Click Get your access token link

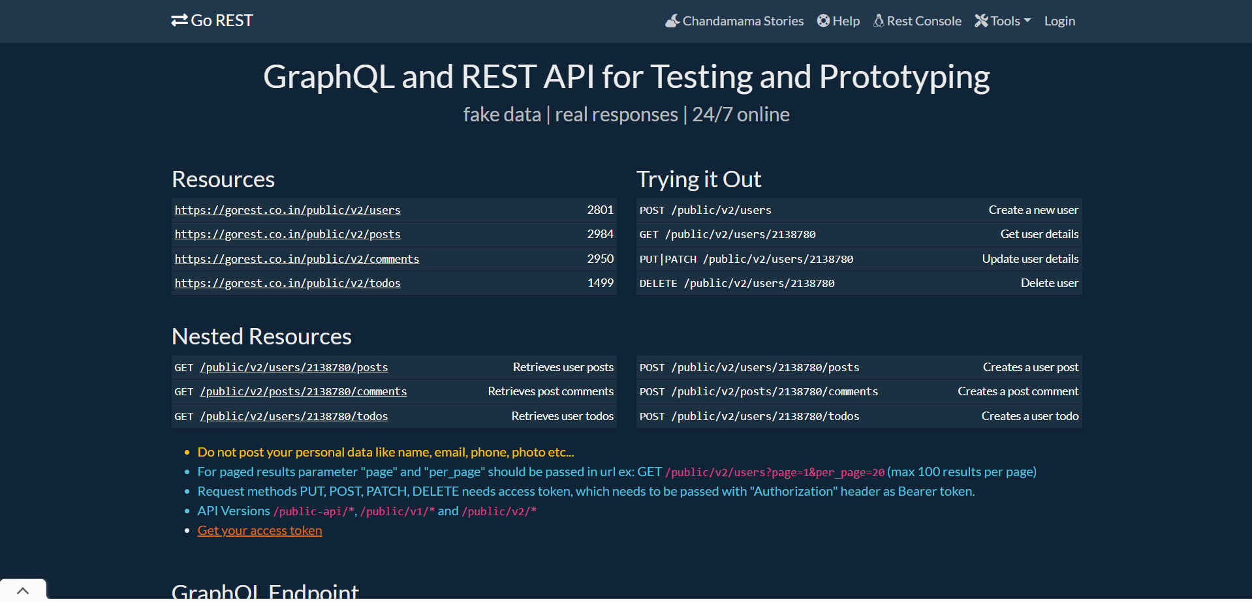pyautogui.click(x=260, y=530)
